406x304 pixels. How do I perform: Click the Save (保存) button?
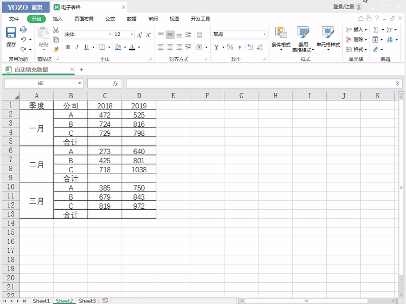pos(11,37)
